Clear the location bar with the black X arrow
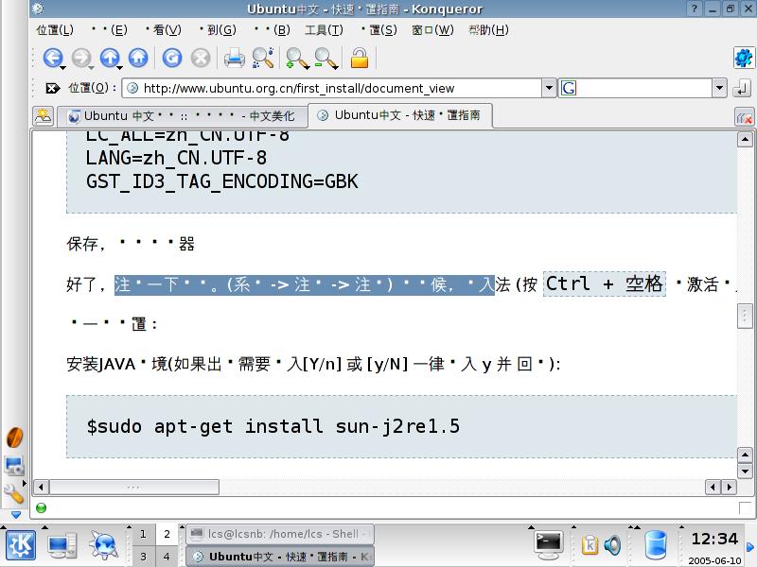Viewport: 757px width, 567px height. [x=53, y=88]
